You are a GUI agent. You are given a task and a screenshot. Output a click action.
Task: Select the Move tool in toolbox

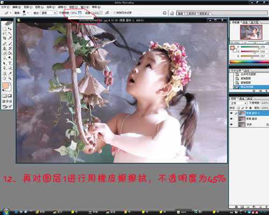(x=10, y=28)
